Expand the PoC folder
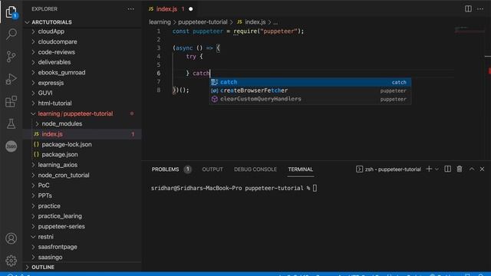 tap(44, 186)
